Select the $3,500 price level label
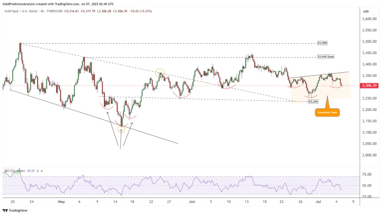Screen dimensions: 382x215 coord(322,43)
